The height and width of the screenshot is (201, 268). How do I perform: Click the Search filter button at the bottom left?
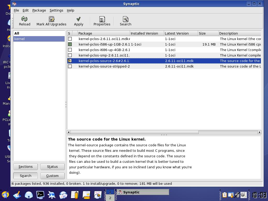click(25, 176)
